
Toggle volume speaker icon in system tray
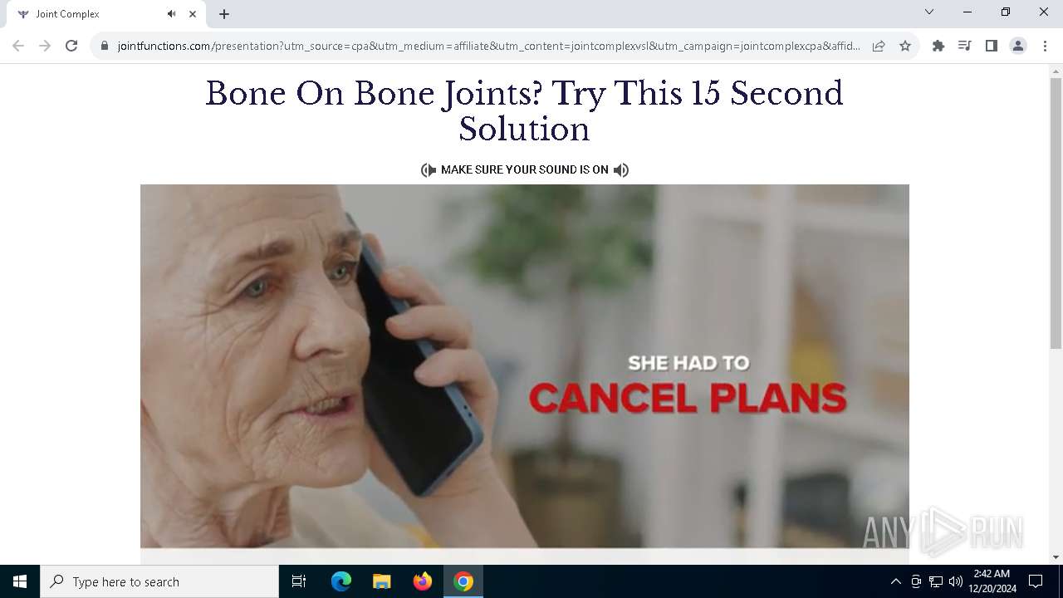click(x=955, y=581)
